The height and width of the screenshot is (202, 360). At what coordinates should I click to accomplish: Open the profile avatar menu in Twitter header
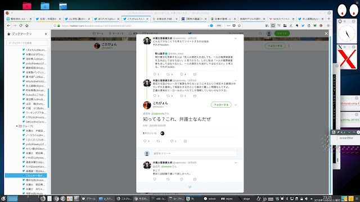(269, 34)
